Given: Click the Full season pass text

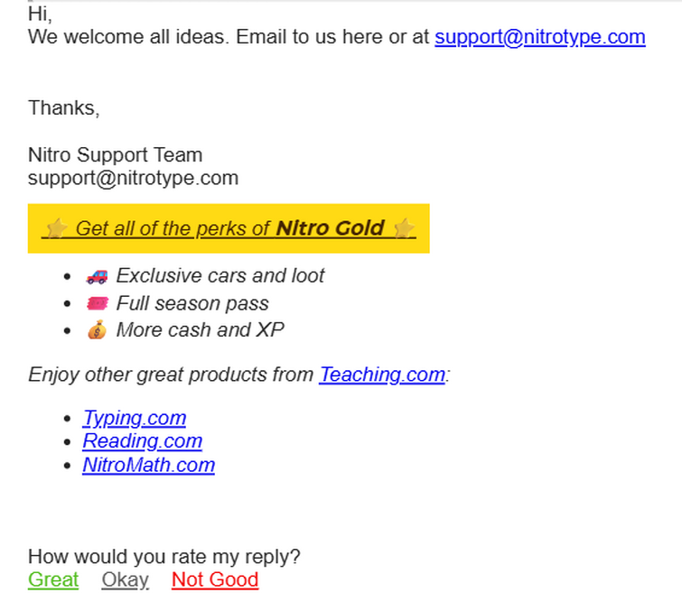Looking at the screenshot, I should (192, 303).
